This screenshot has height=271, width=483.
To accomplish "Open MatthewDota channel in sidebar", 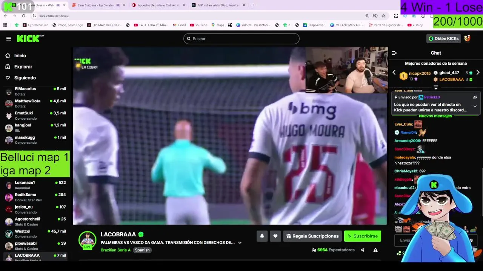I will [x=35, y=104].
